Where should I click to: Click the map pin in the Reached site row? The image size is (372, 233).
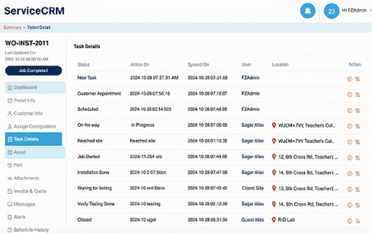pyautogui.click(x=274, y=141)
